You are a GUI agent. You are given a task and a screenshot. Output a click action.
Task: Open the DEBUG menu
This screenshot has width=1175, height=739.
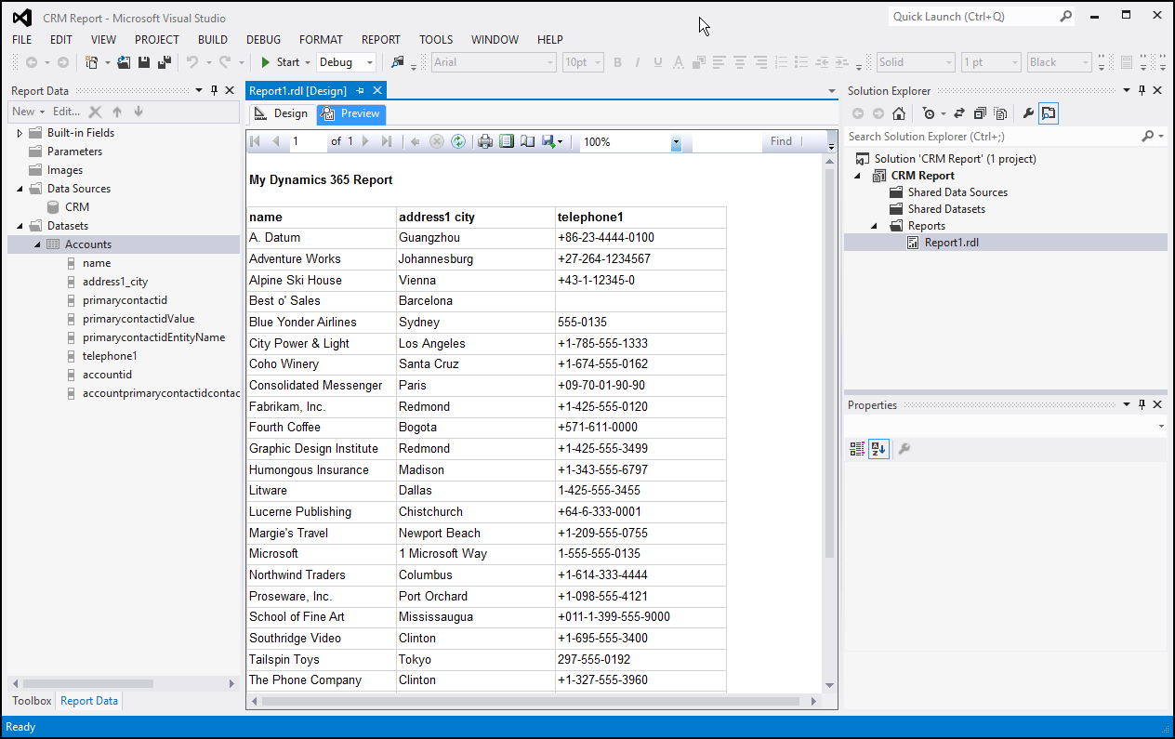[263, 39]
